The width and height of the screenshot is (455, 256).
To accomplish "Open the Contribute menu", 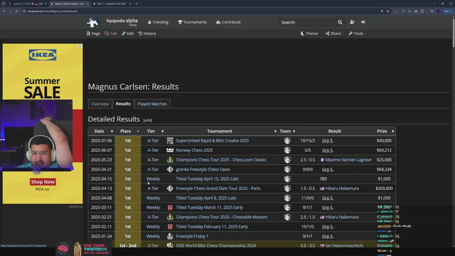I will 229,22.
